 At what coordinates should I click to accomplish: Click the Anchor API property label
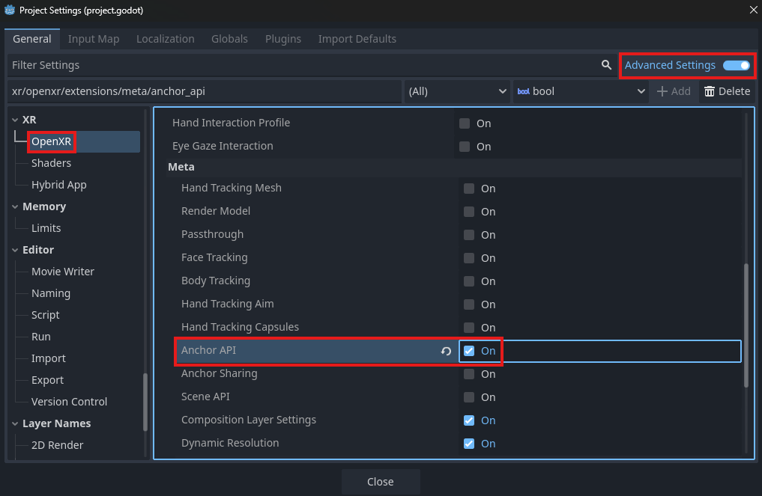point(208,350)
